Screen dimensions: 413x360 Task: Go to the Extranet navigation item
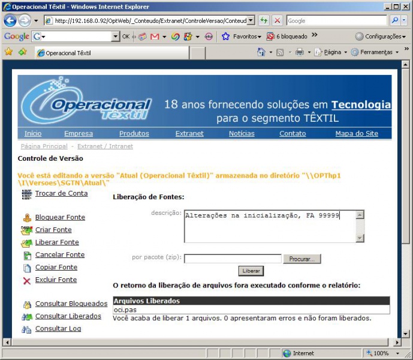tap(189, 133)
